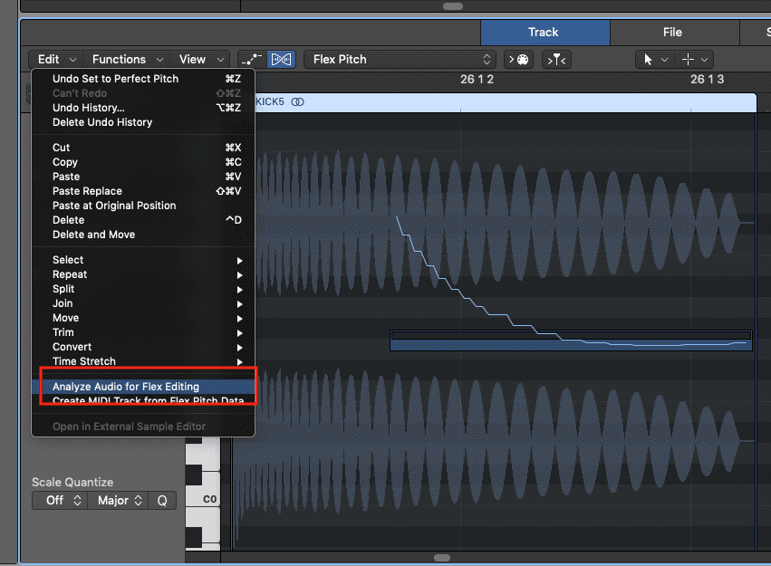Open the Scale Quantize Off dropdown
Viewport: 771px width, 566px height.
point(60,500)
